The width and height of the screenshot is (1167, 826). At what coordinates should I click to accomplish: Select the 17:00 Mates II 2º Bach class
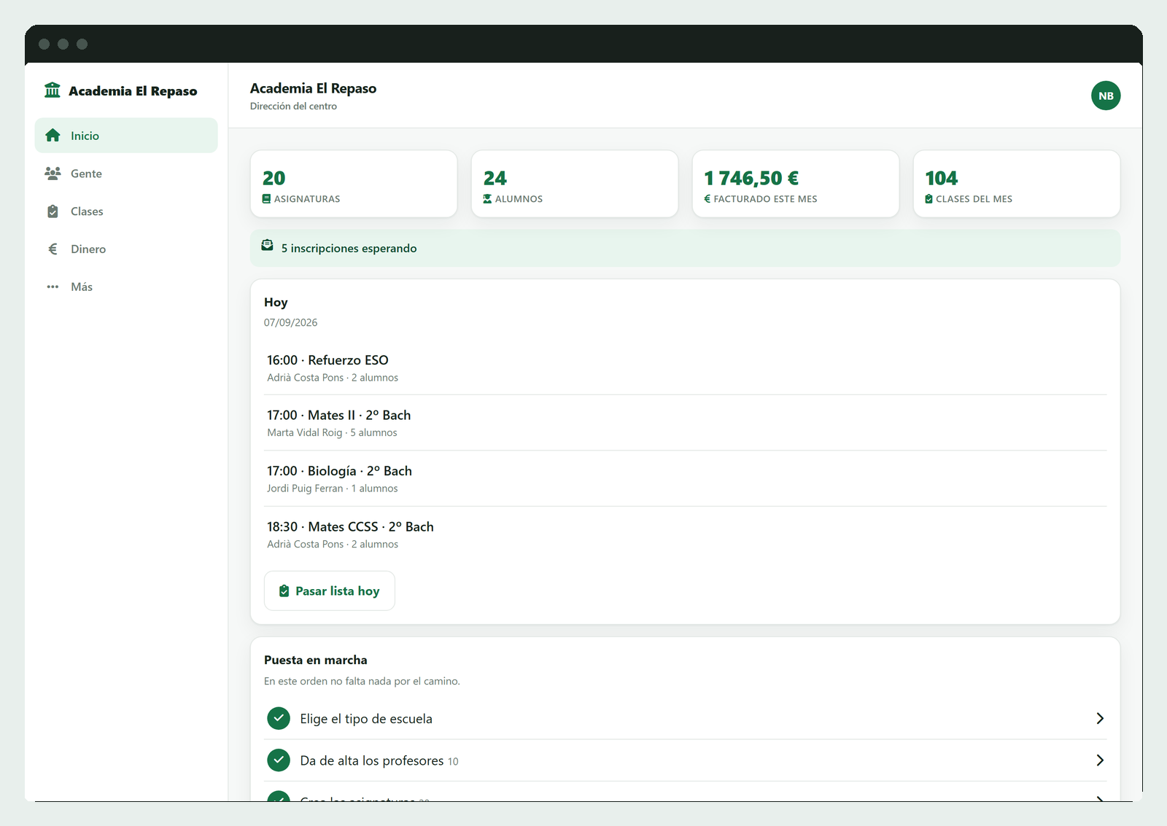[x=686, y=423]
